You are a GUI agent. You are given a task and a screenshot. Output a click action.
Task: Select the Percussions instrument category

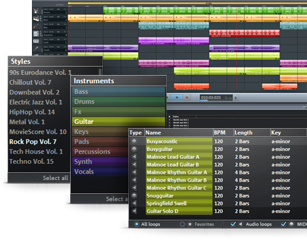[x=100, y=152]
